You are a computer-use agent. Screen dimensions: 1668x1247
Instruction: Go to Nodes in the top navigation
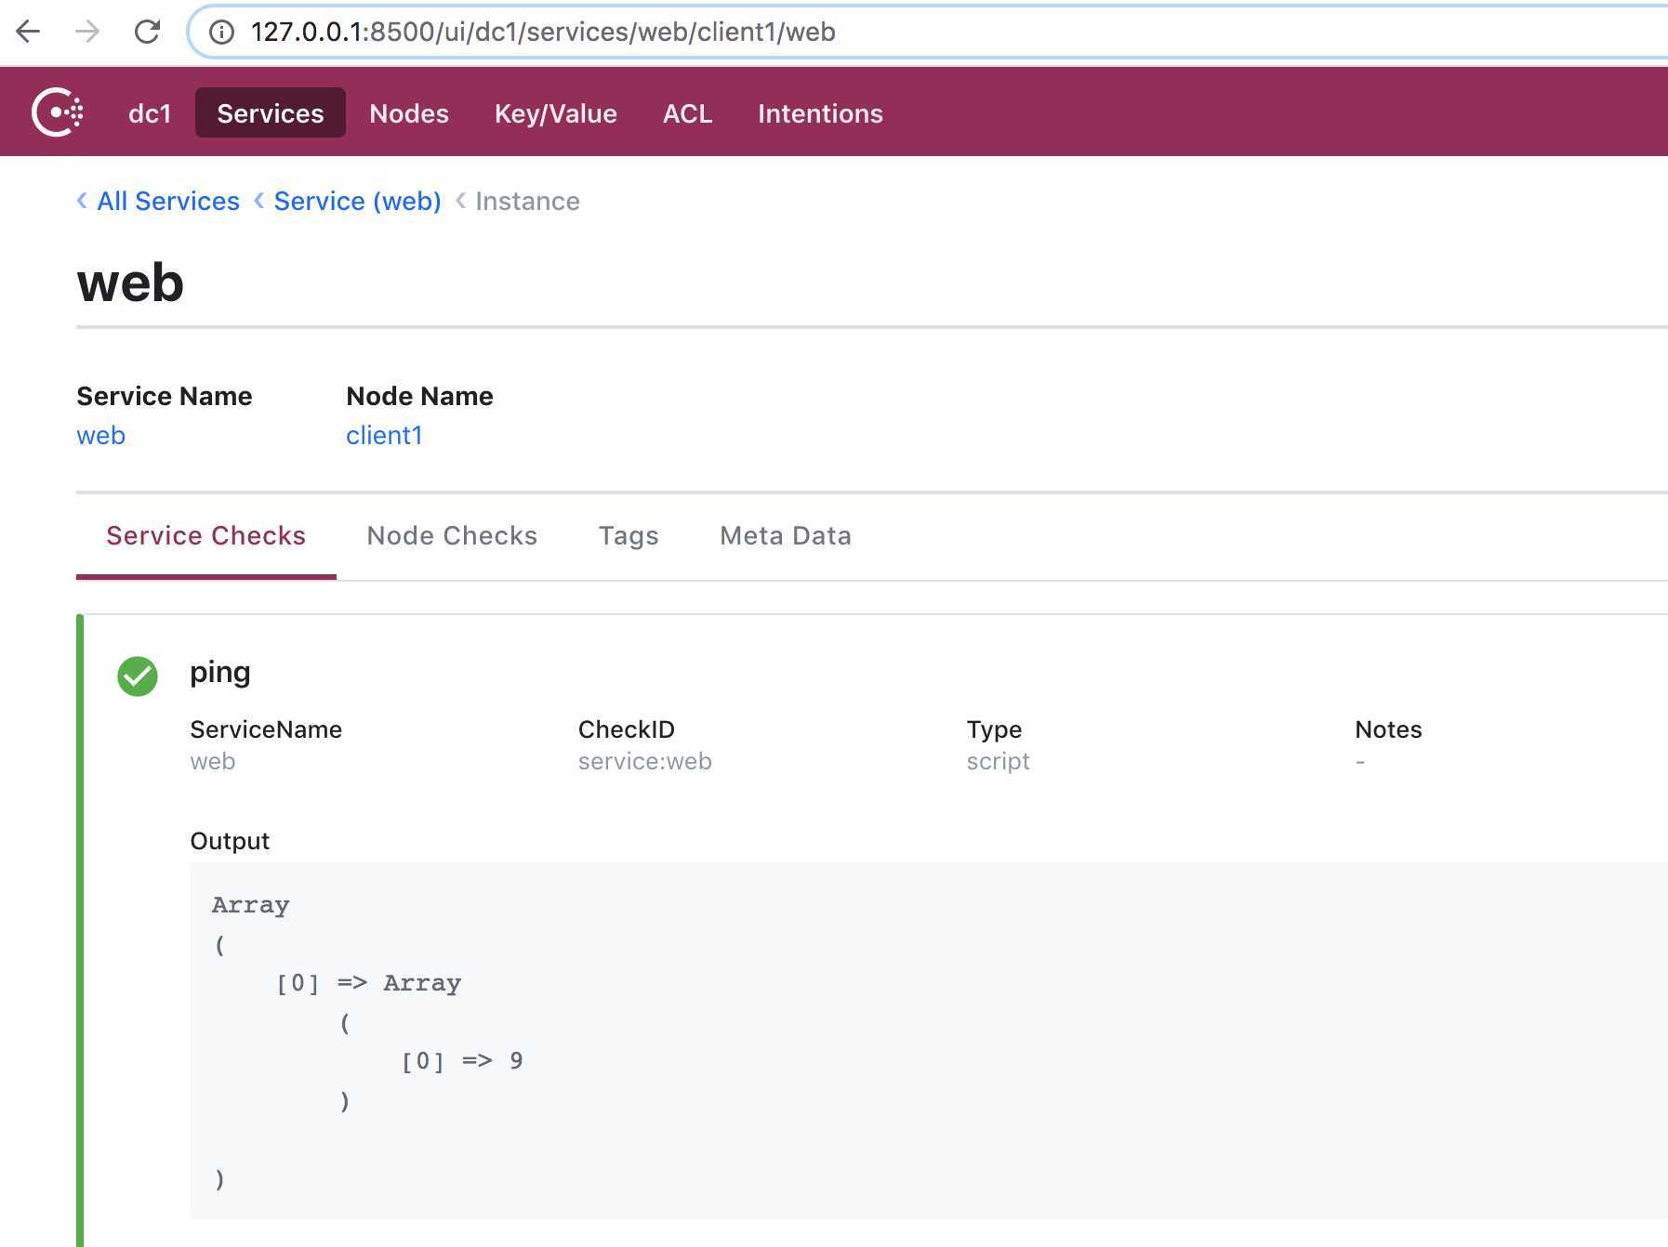point(409,113)
